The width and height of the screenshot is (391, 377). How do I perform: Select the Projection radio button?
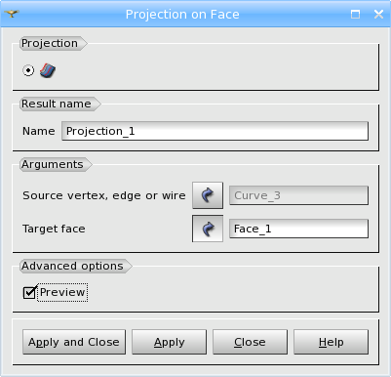tap(28, 70)
